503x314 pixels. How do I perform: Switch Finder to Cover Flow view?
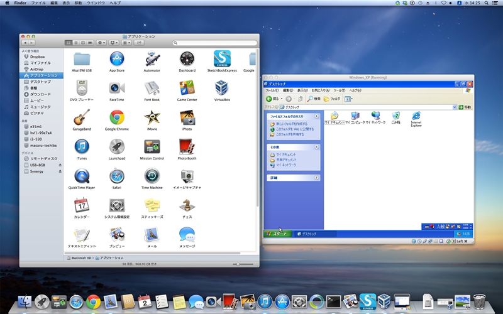click(x=89, y=43)
